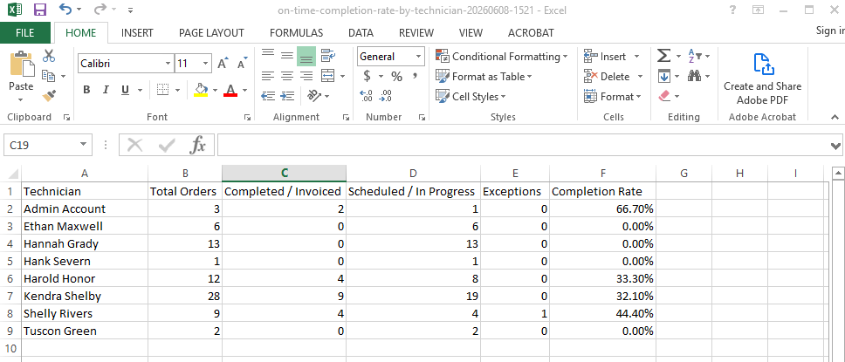Click into the Name Box

(x=42, y=145)
